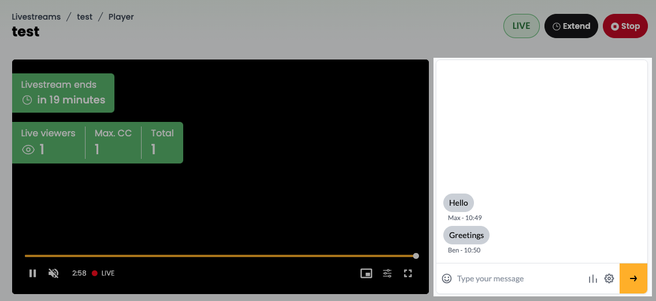Pause the livestream video
This screenshot has height=301, width=656.
(32, 273)
